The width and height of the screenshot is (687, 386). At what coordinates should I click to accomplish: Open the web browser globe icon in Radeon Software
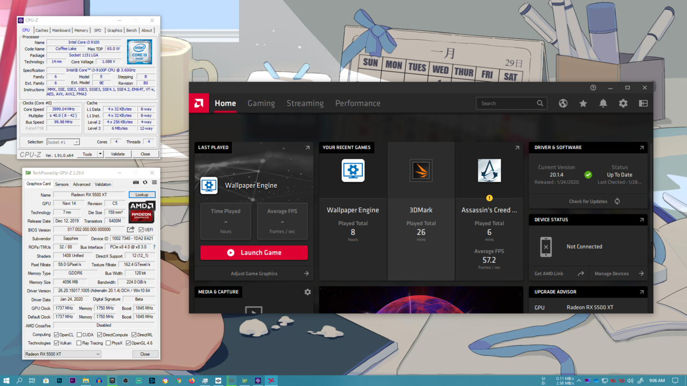563,103
